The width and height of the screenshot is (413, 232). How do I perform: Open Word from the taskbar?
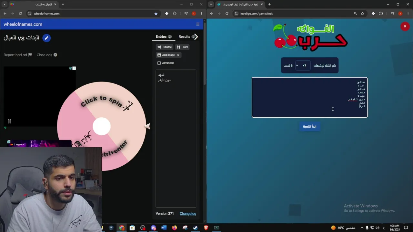tap(164, 228)
